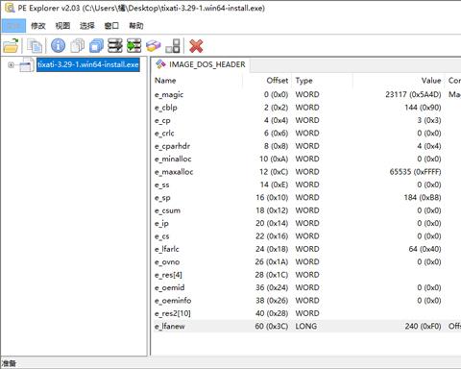Image resolution: width=461 pixels, height=369 pixels.
Task: Open the 帮助 menu
Action: (x=136, y=26)
